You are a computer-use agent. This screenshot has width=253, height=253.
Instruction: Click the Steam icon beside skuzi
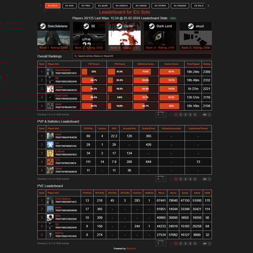191,26
